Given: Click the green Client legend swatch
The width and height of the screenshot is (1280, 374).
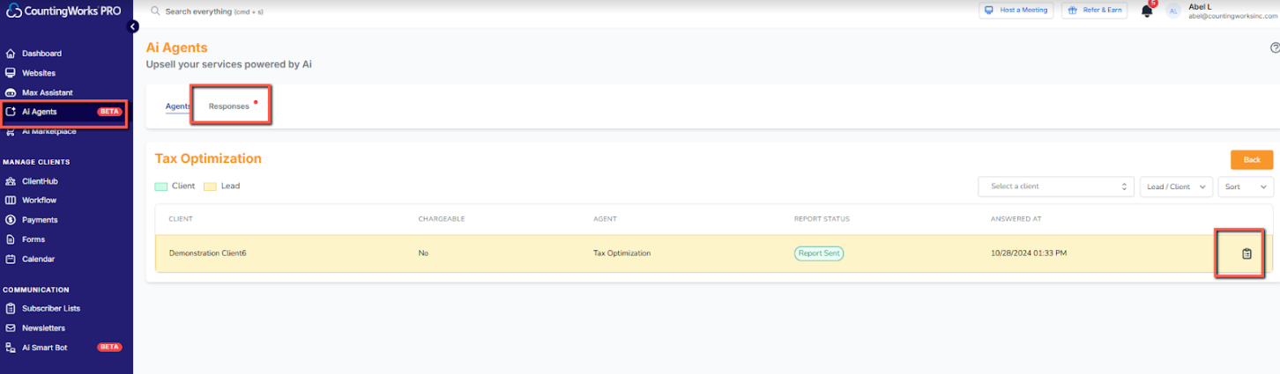Looking at the screenshot, I should (160, 187).
